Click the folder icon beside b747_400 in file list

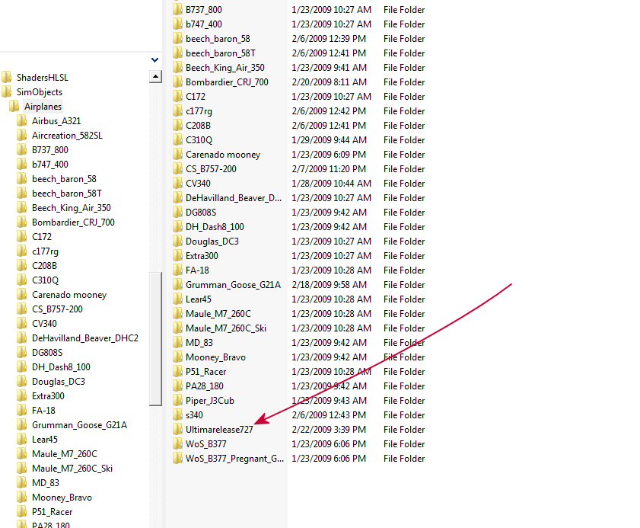click(x=177, y=24)
